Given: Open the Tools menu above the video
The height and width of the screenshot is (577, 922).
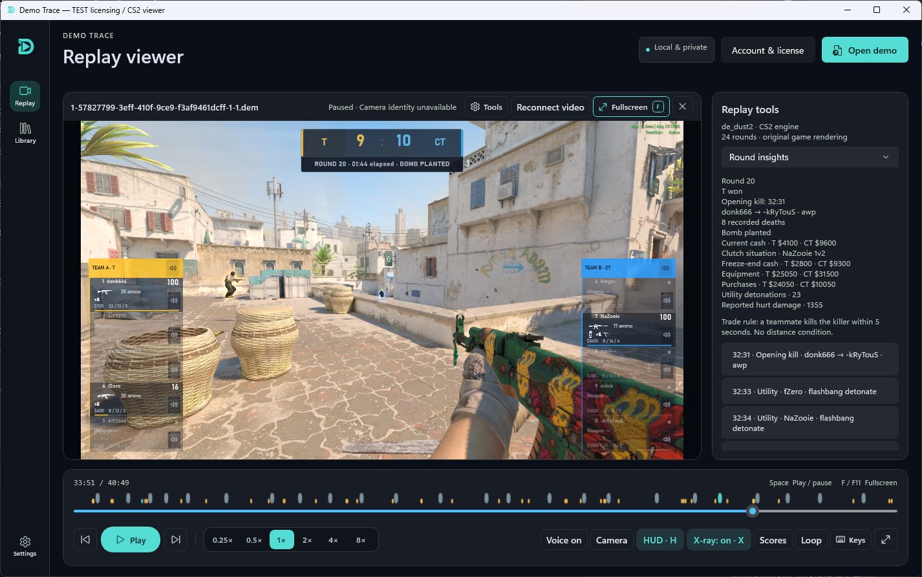Looking at the screenshot, I should point(486,107).
